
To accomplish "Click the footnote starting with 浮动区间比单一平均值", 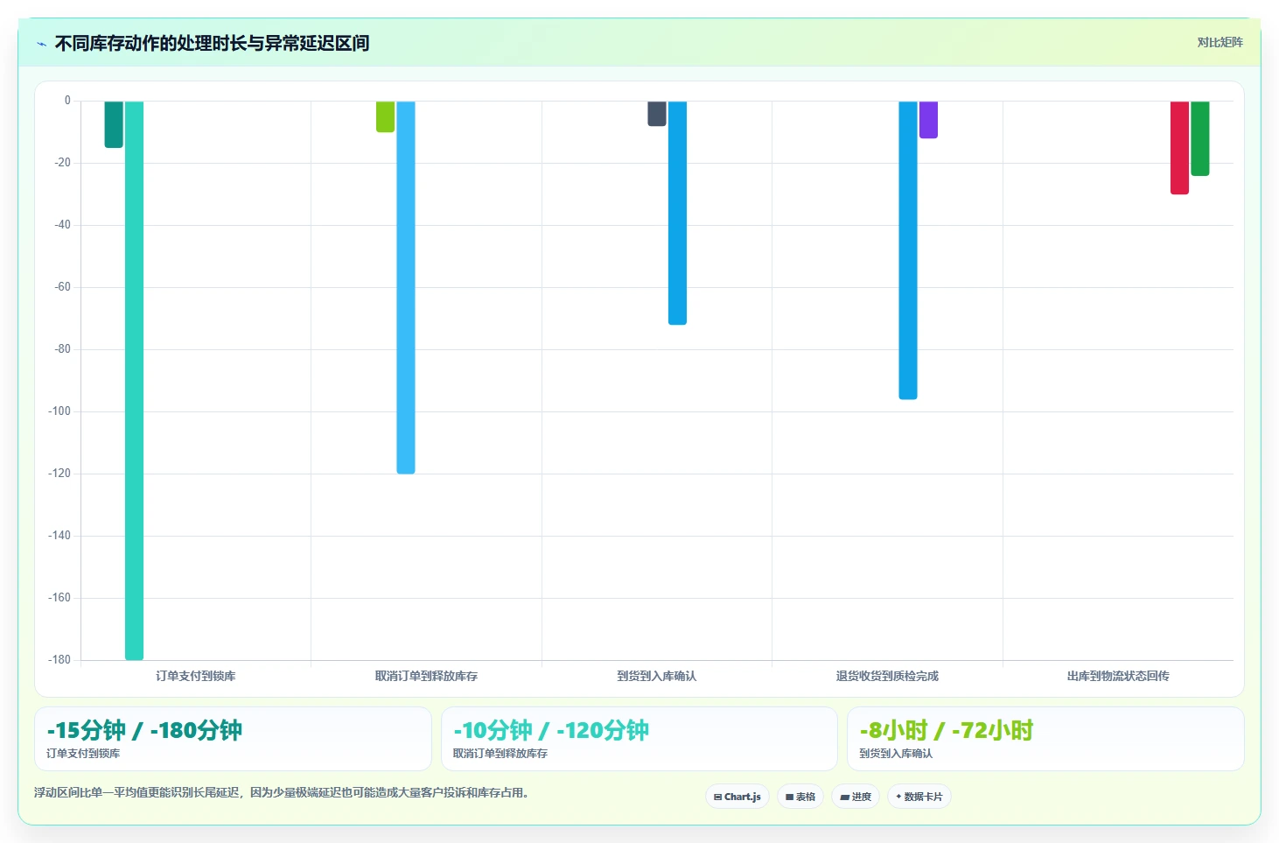I will pyautogui.click(x=282, y=793).
